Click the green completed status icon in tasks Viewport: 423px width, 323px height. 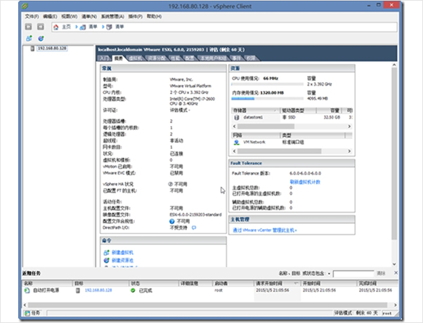click(133, 291)
